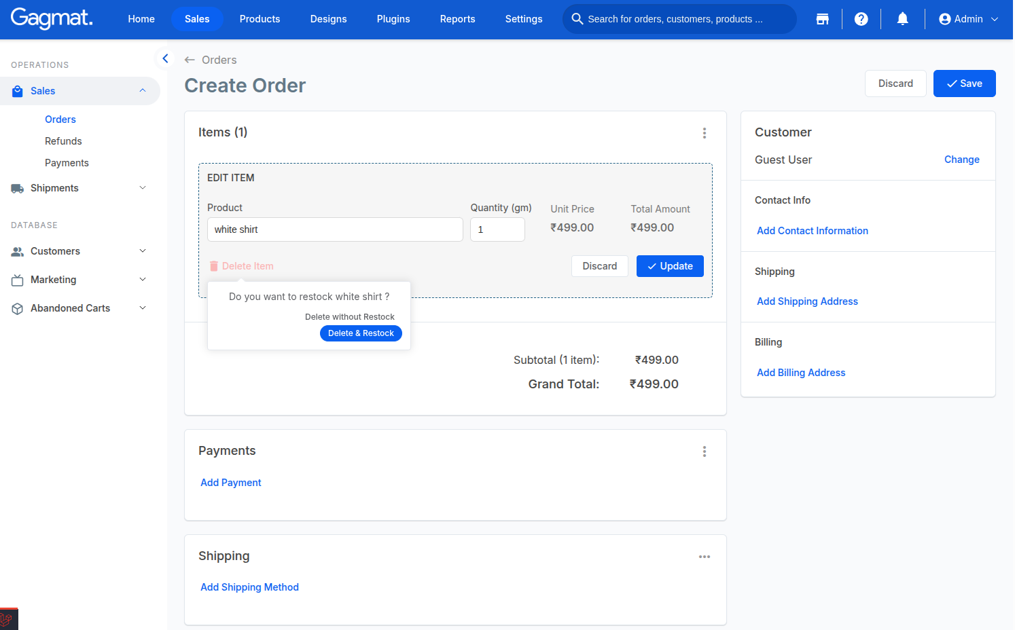Click Change customer link
The image size is (1015, 630).
click(x=961, y=160)
